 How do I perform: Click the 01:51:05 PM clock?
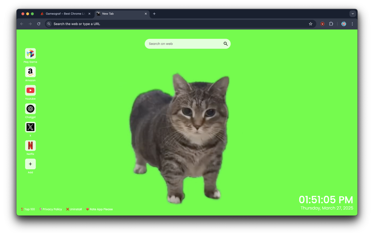pos(326,200)
